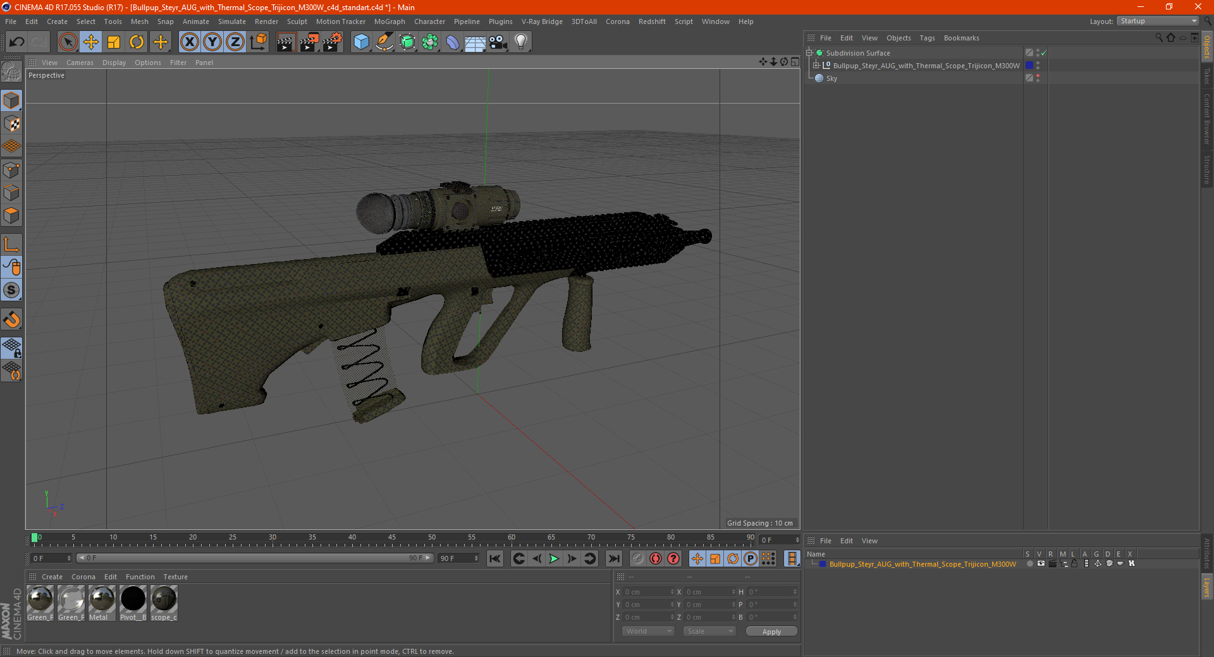This screenshot has height=657, width=1214.
Task: Activate the Move tool in toolbar
Action: pyautogui.click(x=91, y=42)
